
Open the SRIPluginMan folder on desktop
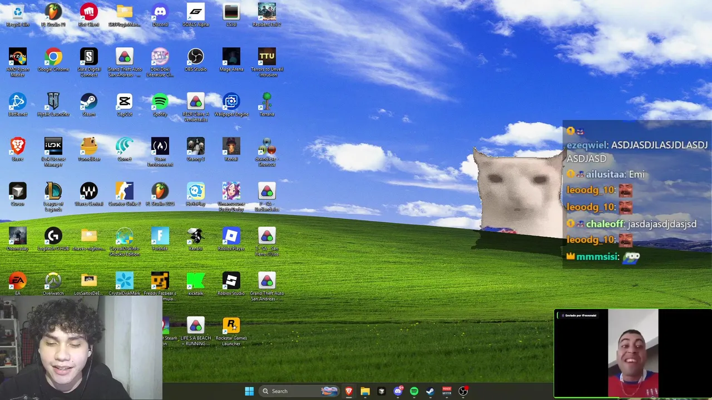[125, 15]
